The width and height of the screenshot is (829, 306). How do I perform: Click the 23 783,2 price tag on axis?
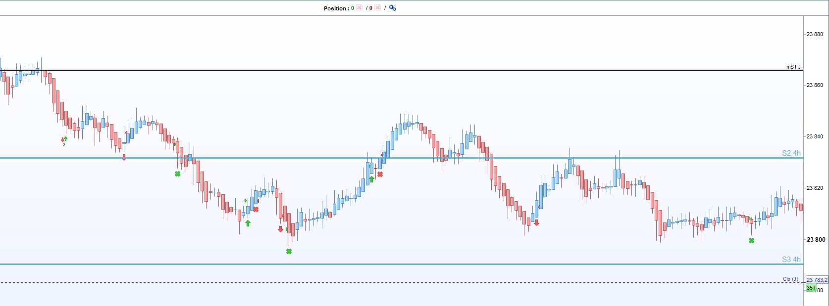click(x=817, y=280)
